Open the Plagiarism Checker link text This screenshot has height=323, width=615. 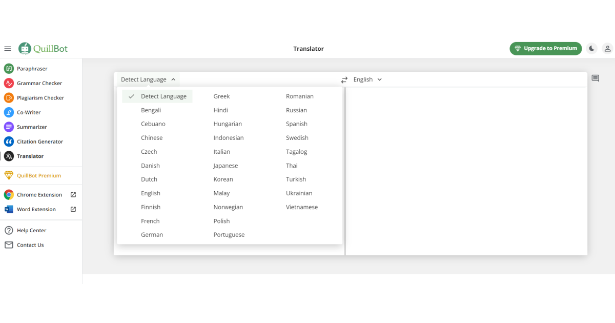[x=40, y=98]
